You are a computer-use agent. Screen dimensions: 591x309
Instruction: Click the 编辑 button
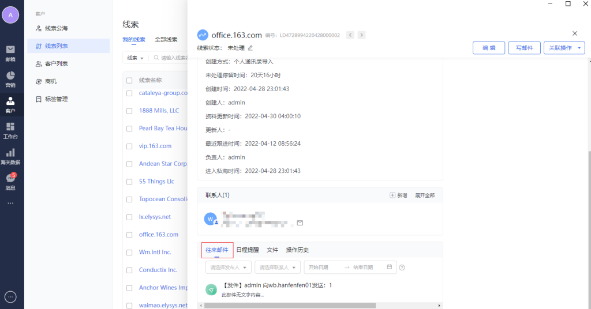pyautogui.click(x=489, y=48)
